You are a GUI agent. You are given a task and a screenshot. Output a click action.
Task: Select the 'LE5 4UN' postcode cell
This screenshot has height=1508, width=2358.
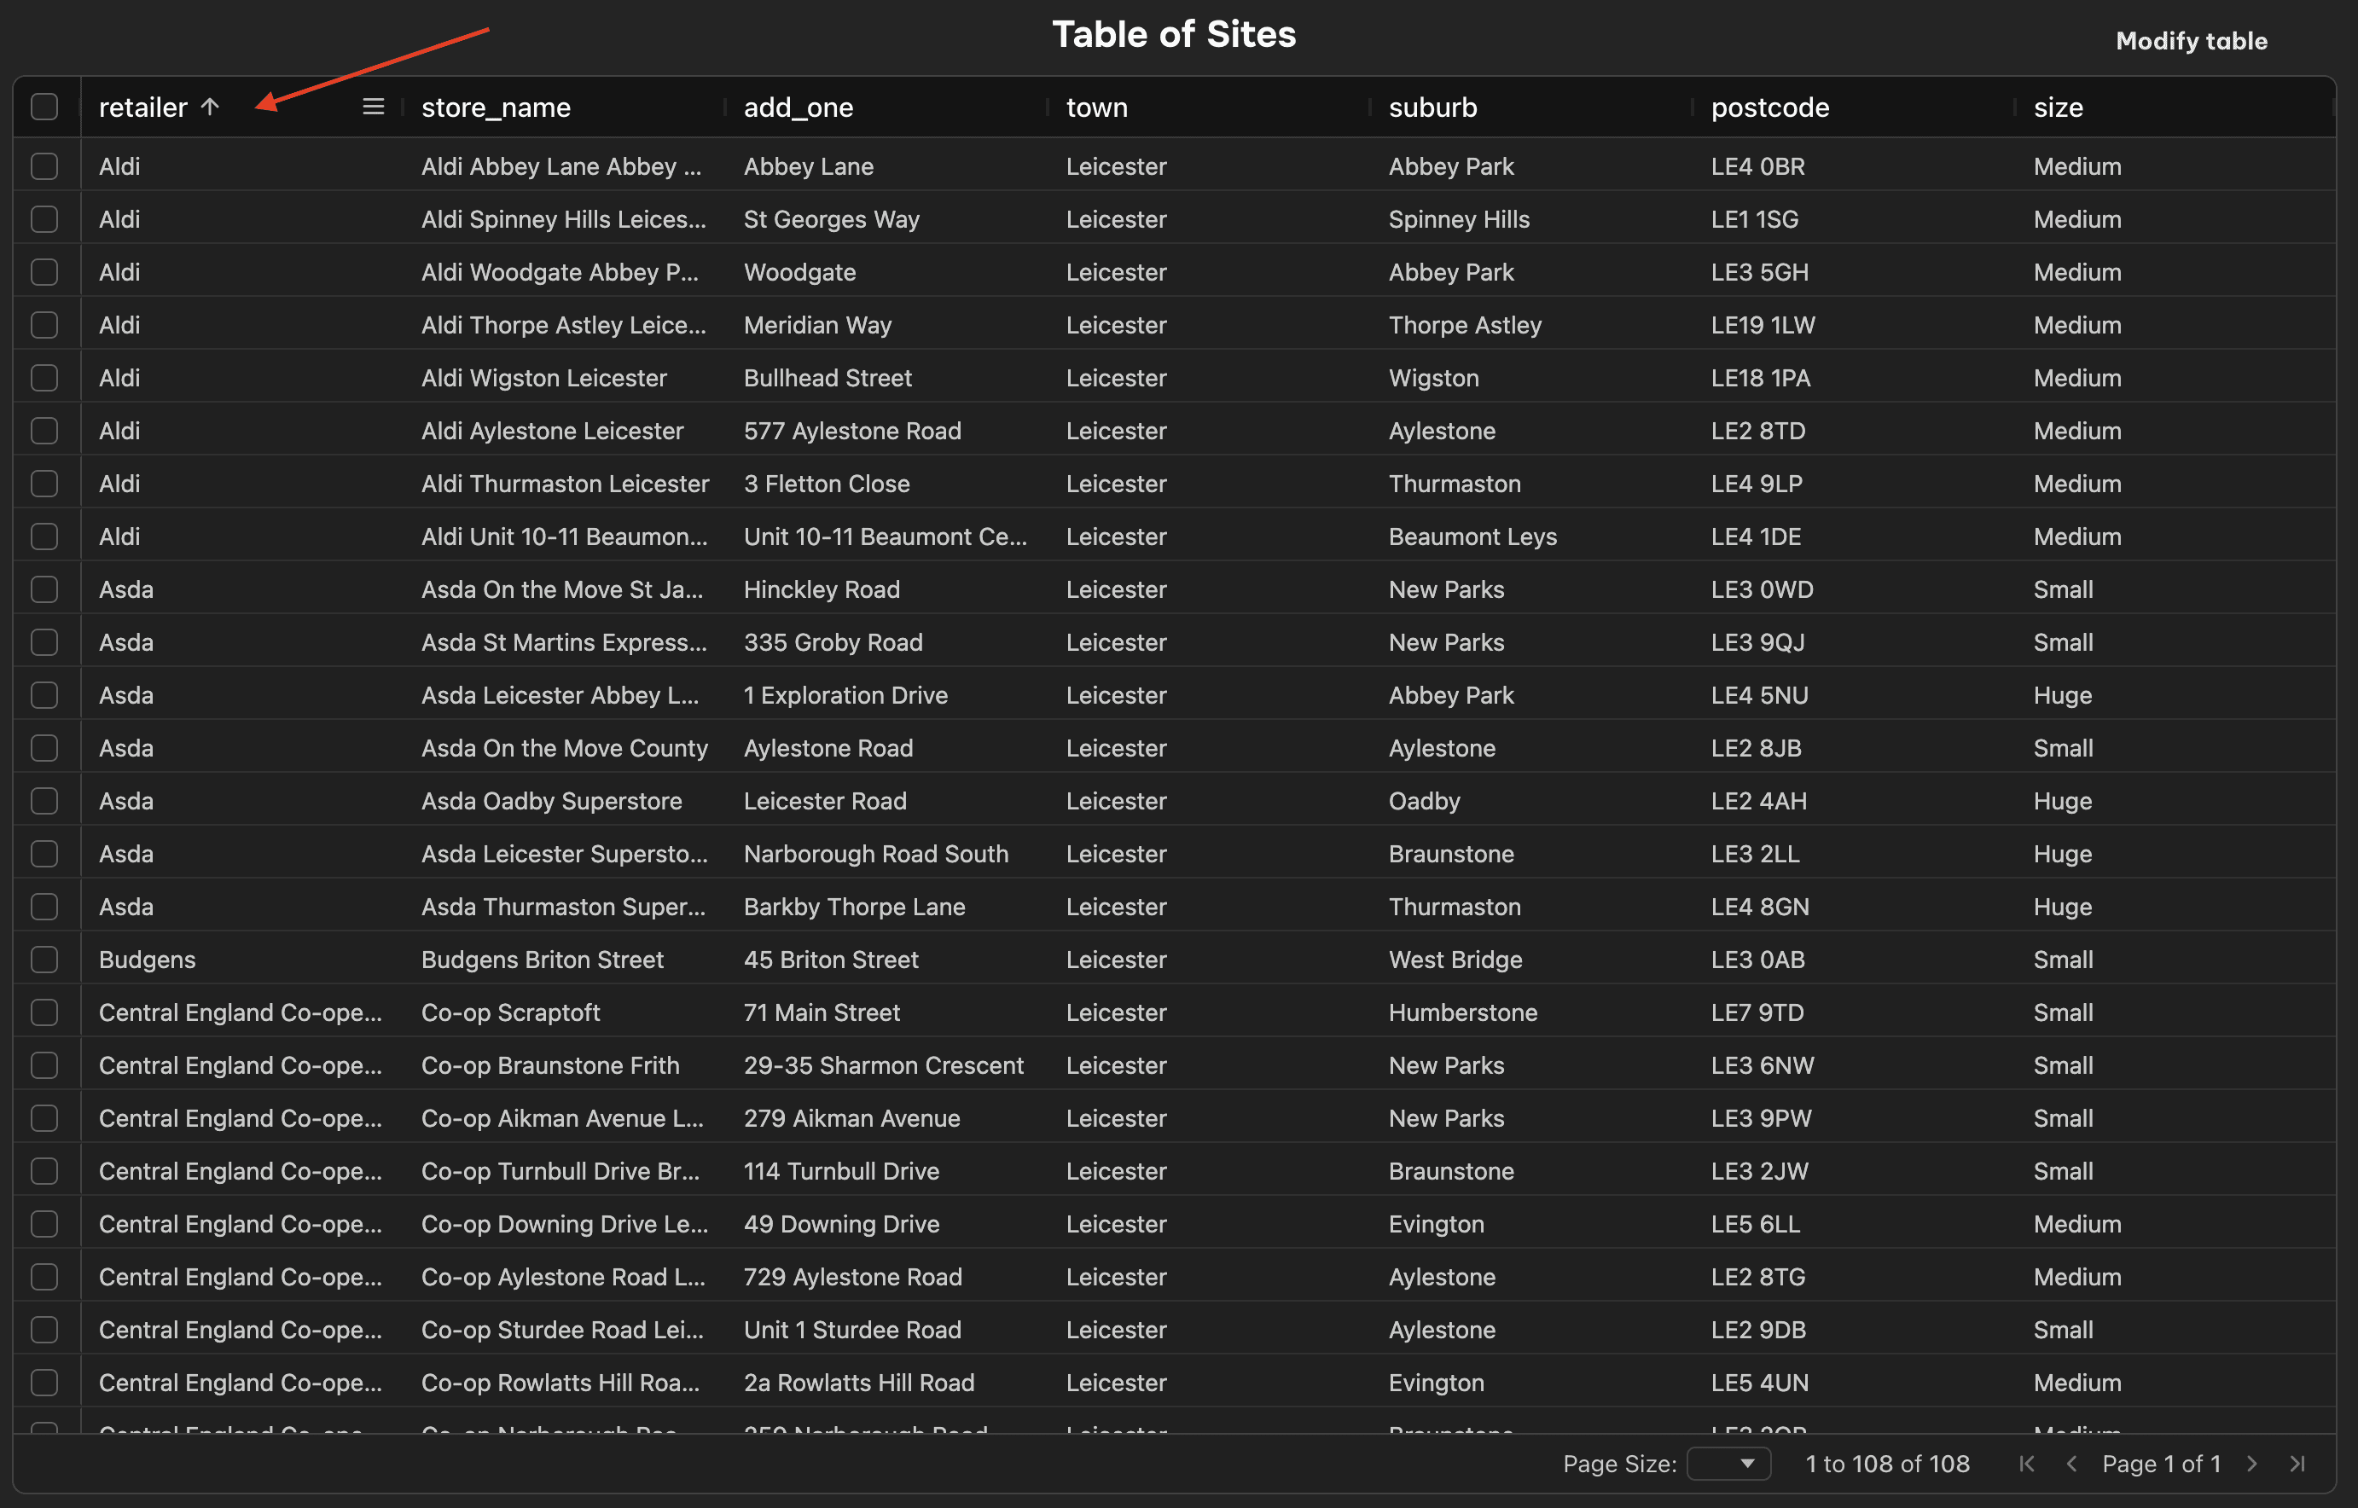[x=1760, y=1383]
